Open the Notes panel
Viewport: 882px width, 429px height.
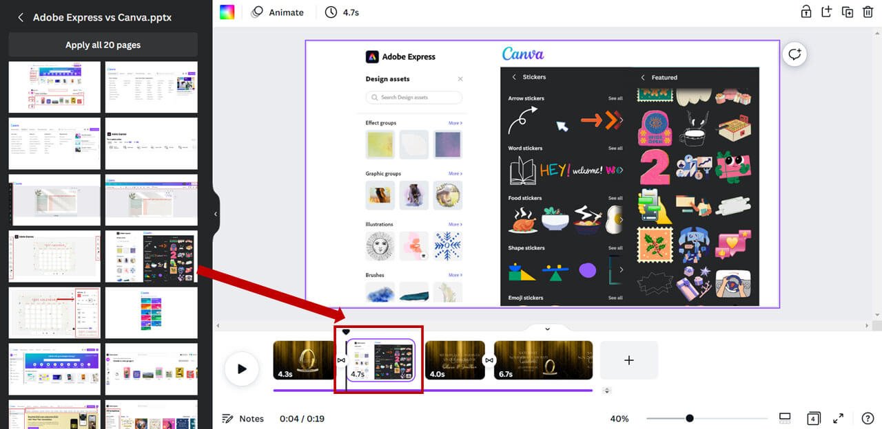pyautogui.click(x=243, y=418)
